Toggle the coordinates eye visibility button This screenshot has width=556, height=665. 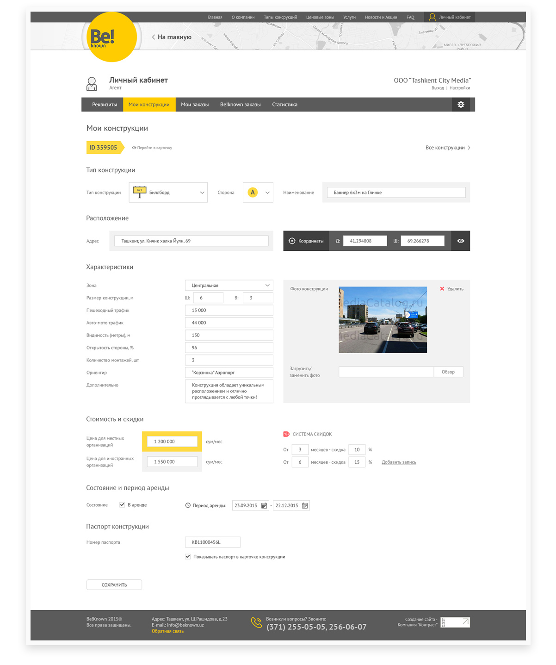[461, 241]
